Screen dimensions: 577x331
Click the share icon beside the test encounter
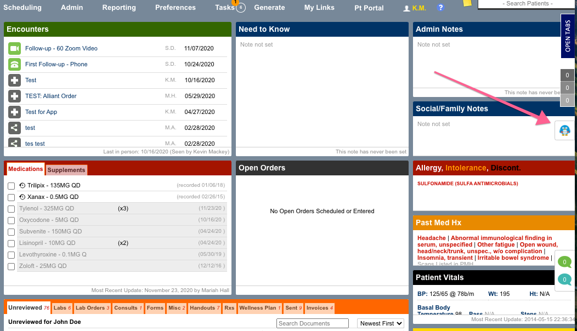pyautogui.click(x=15, y=128)
